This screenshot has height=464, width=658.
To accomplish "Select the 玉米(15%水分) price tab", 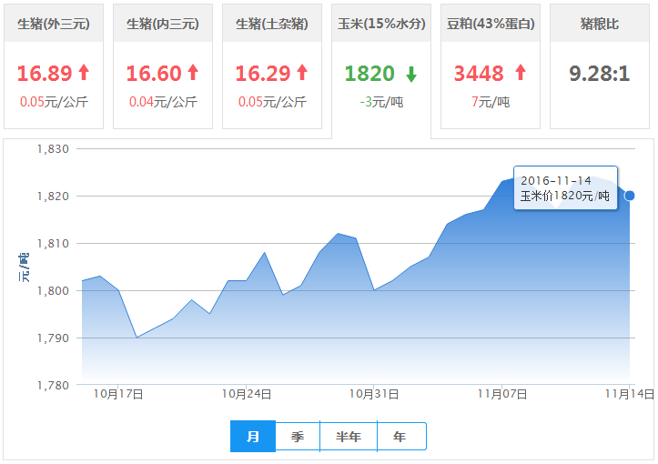I will [x=381, y=70].
